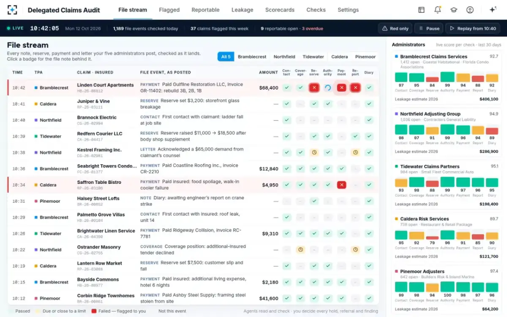Click the Coverage clock badge for Ostrander Masonry

point(300,249)
